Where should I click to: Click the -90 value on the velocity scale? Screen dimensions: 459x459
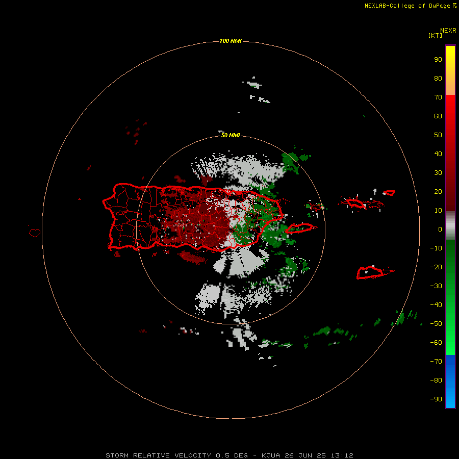tap(436, 399)
